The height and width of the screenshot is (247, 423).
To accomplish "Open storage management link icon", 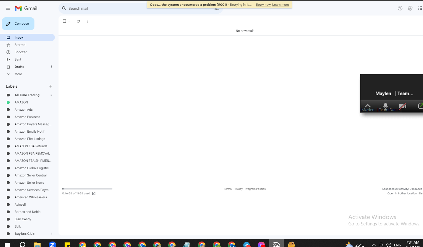I will 94,193.
